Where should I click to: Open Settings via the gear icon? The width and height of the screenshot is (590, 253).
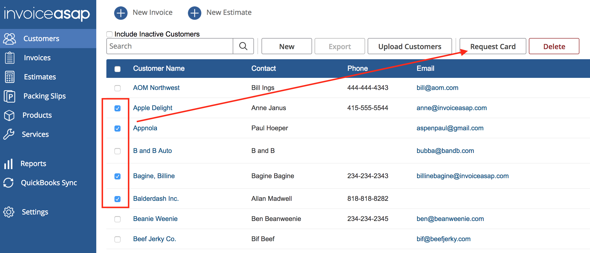9,212
